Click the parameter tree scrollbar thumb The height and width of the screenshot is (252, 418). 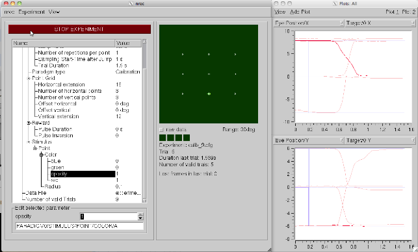144,56
